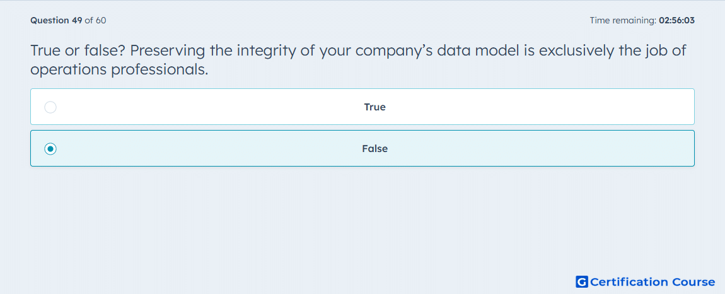Click the blue G logo icon
Screen dimensions: 725x294
[x=582, y=281]
